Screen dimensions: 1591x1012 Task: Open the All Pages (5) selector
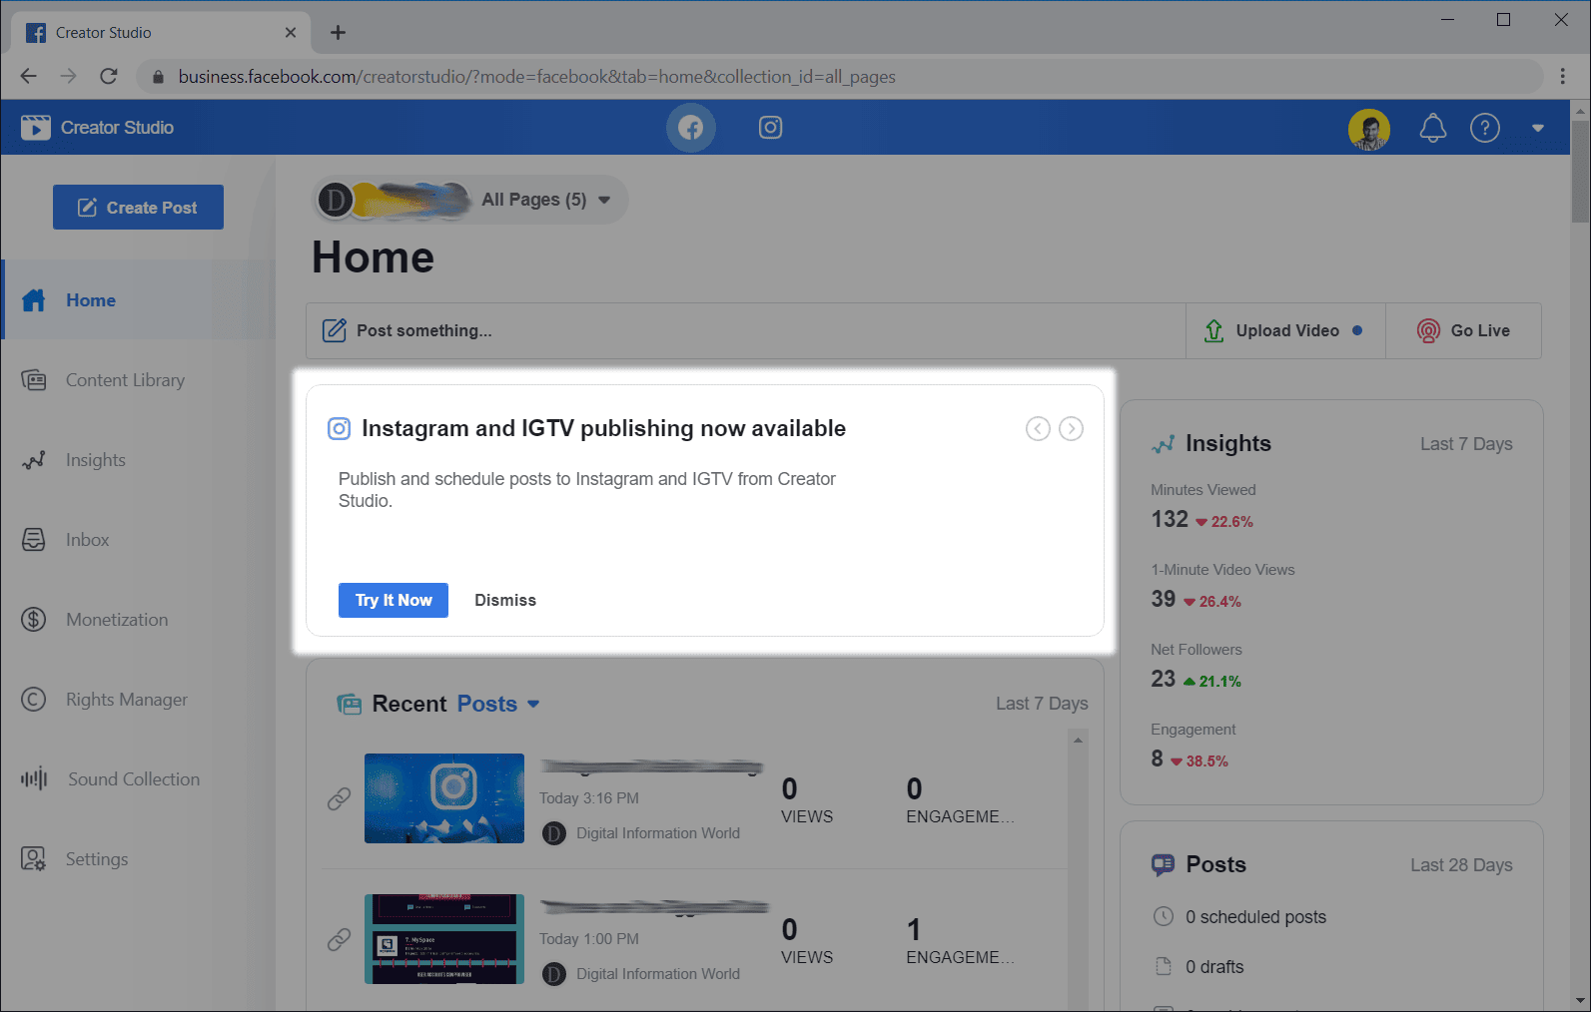pyautogui.click(x=470, y=200)
